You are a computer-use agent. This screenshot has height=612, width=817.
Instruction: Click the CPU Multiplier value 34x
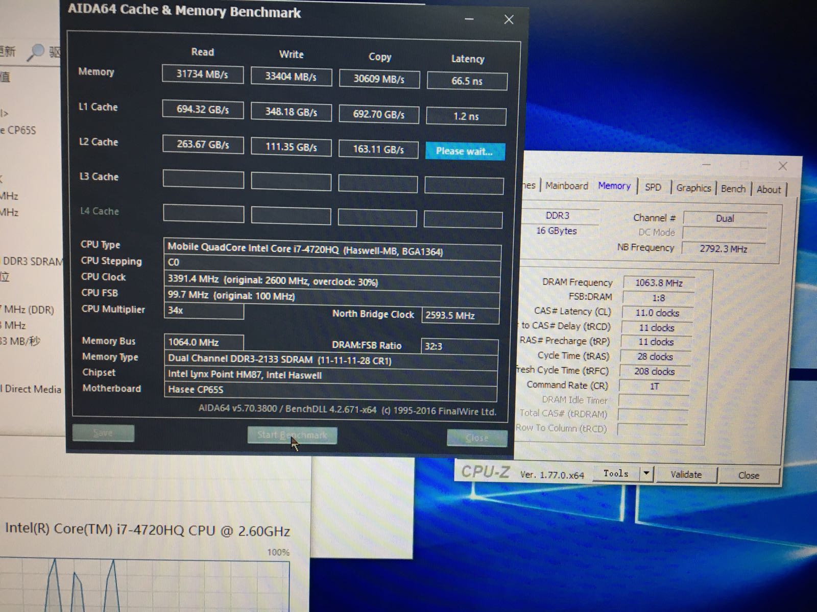tap(204, 311)
